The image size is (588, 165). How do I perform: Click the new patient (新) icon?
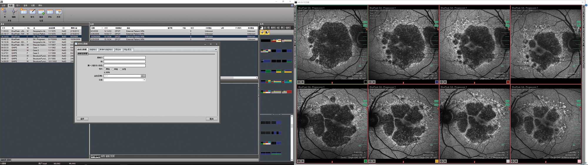[x=5, y=12]
